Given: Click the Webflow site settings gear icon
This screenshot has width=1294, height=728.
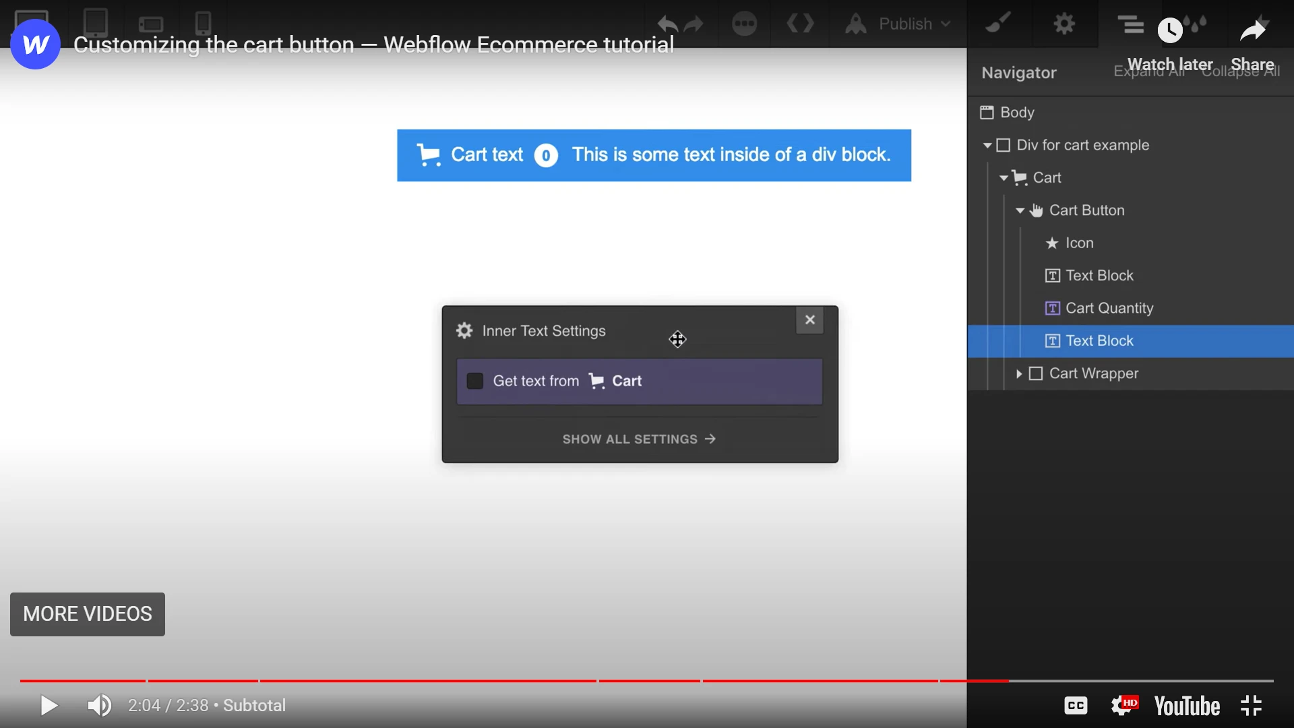Looking at the screenshot, I should [1064, 23].
